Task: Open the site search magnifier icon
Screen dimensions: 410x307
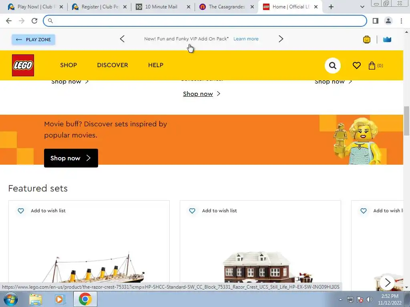Action: 332,65
